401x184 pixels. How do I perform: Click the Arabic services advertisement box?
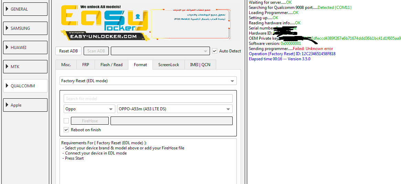(190, 24)
